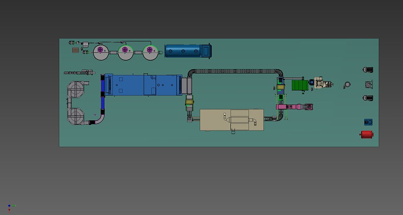This screenshot has width=403, height=215.
Task: Select the large beige enclosure machine
Action: [x=232, y=120]
